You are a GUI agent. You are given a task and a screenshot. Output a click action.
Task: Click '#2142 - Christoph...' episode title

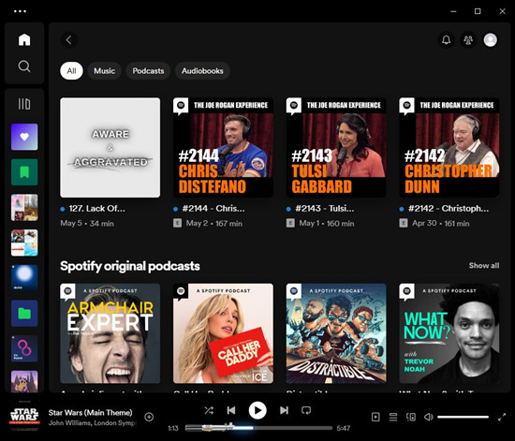pos(449,209)
